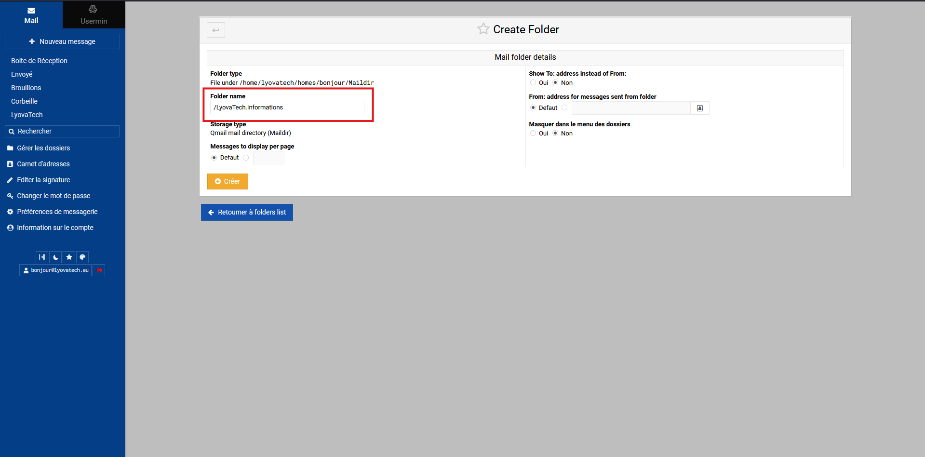Click Retourner à folders list
925x457 pixels.
tap(247, 212)
